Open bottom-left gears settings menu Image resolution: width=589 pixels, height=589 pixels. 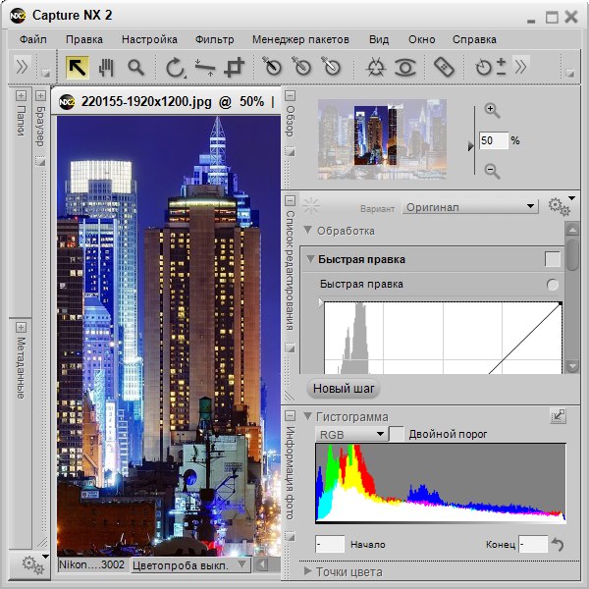pos(35,563)
